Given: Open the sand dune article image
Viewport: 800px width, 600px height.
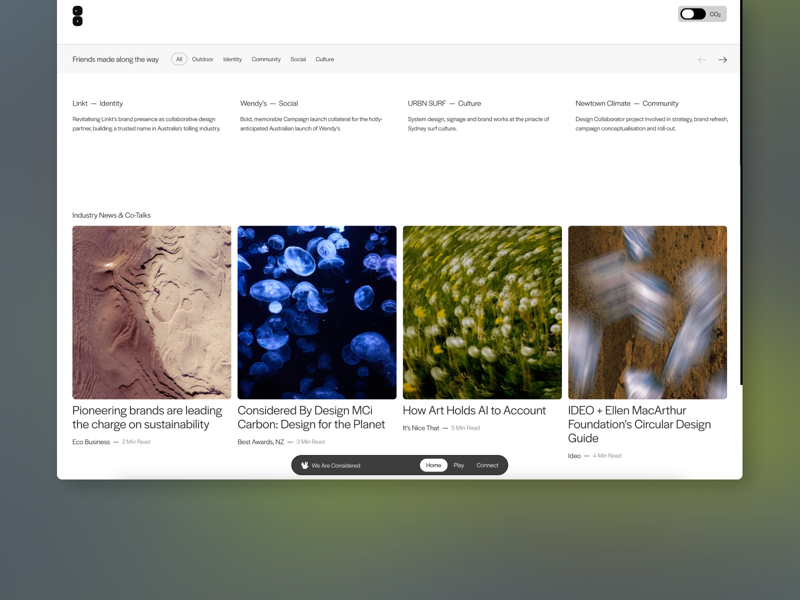Looking at the screenshot, I should click(151, 312).
